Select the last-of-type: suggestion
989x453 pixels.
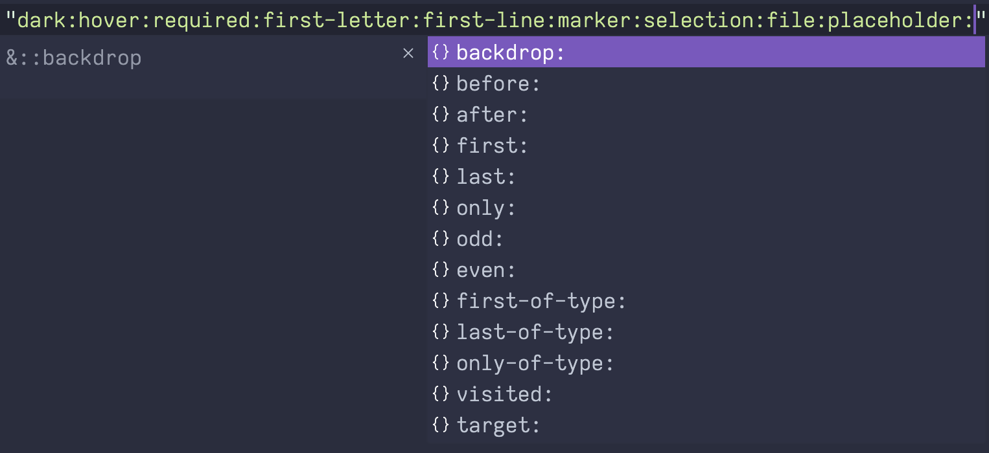point(706,332)
